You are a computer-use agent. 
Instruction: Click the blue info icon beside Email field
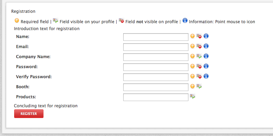coord(206,46)
